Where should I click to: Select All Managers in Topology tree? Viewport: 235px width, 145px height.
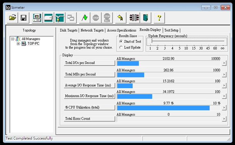click(31, 39)
